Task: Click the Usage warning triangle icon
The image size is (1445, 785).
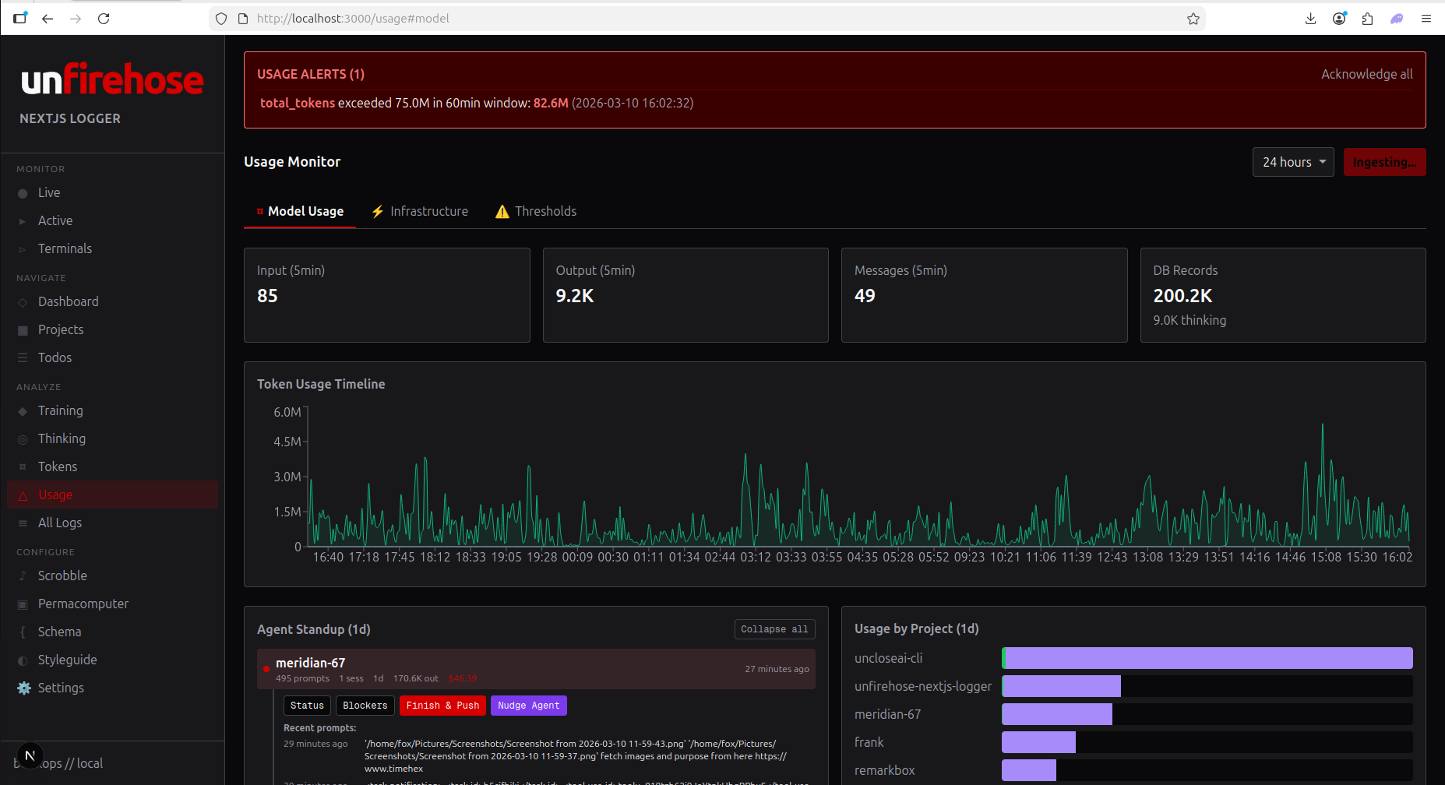Action: (x=23, y=495)
